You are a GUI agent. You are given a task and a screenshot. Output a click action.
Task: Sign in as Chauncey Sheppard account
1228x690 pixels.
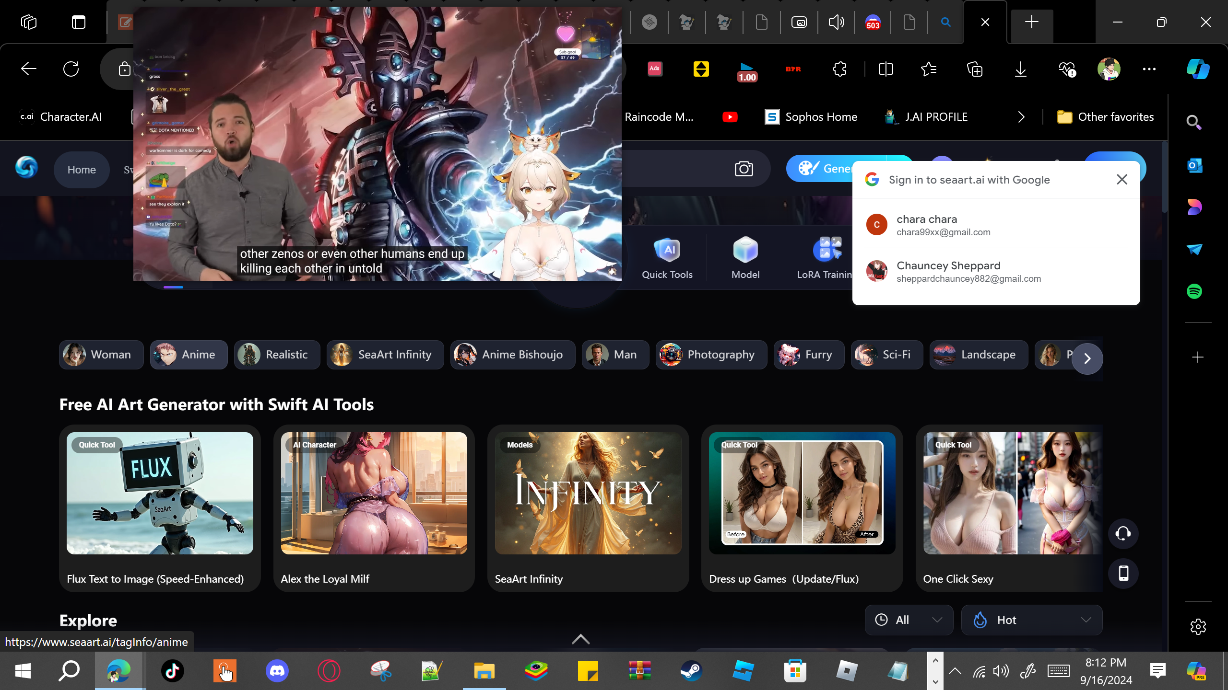(996, 271)
